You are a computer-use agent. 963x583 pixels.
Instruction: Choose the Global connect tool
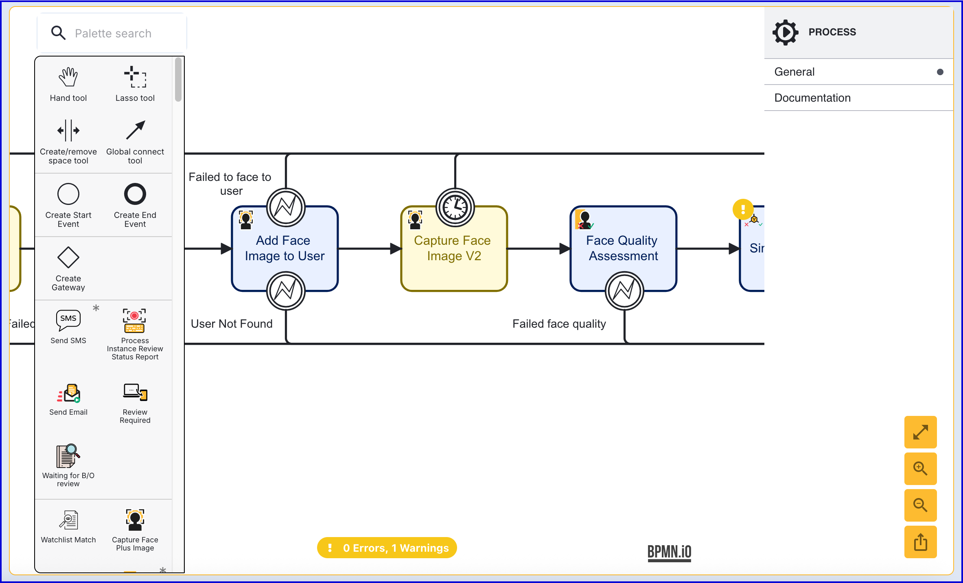point(135,131)
